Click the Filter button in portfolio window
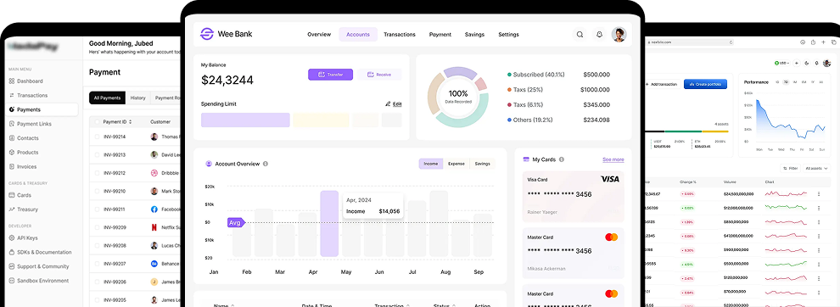The image size is (840, 307). [x=790, y=168]
